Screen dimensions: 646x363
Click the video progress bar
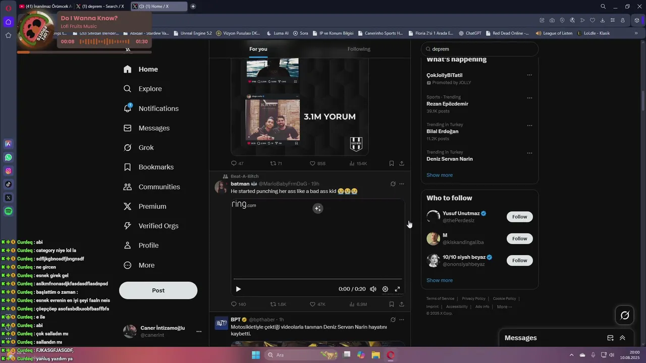(x=317, y=278)
